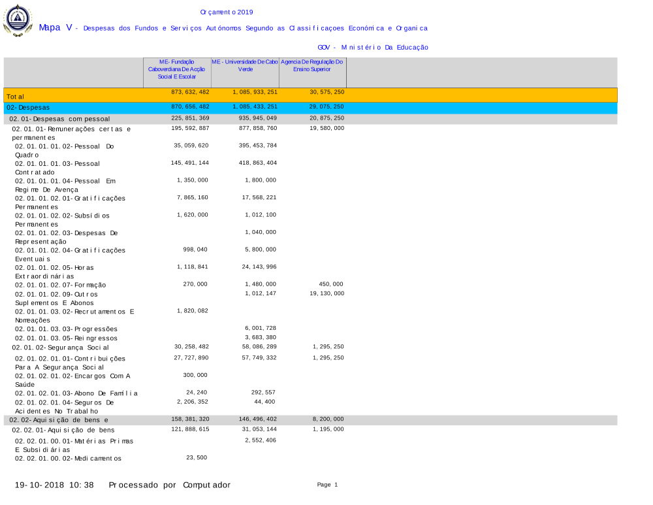Select the '02.01-Despesas com pessoal' section row
Image resolution: width=653 pixels, height=505 pixels.
coord(59,119)
